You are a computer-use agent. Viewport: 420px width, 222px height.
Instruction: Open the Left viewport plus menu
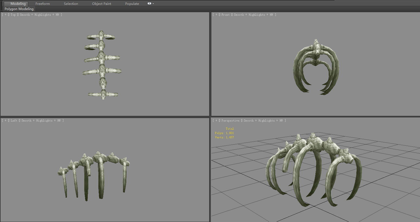pyautogui.click(x=5, y=121)
